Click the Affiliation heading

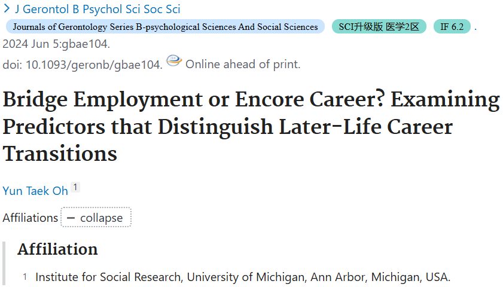tap(57, 249)
